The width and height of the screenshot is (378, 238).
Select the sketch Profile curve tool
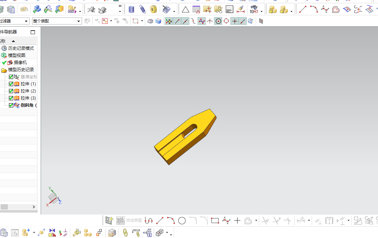(149, 221)
